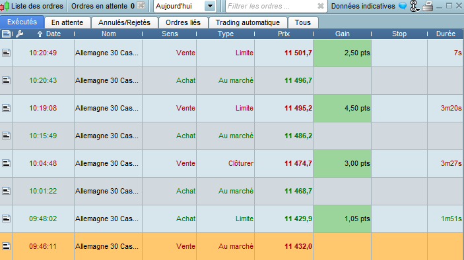
Task: Click Au marché cell in 10:20:43 row
Action: coord(226,80)
